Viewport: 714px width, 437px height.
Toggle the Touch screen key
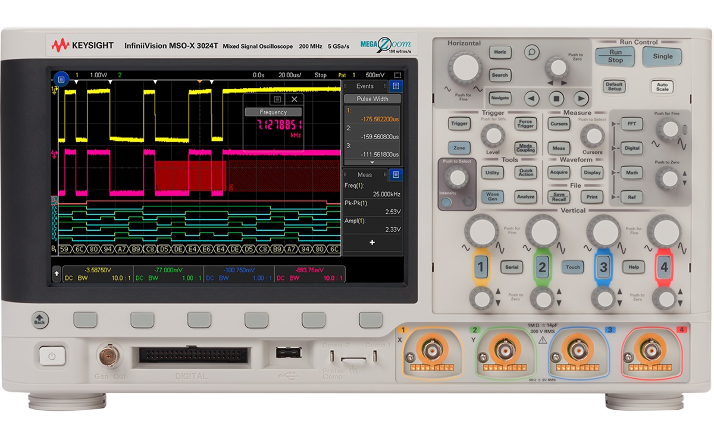(572, 267)
